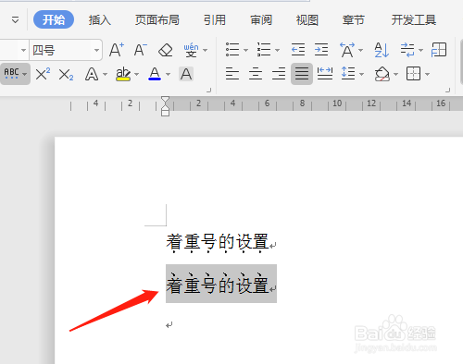Switch to the 视图 tab
This screenshot has height=364, width=463.
(307, 20)
